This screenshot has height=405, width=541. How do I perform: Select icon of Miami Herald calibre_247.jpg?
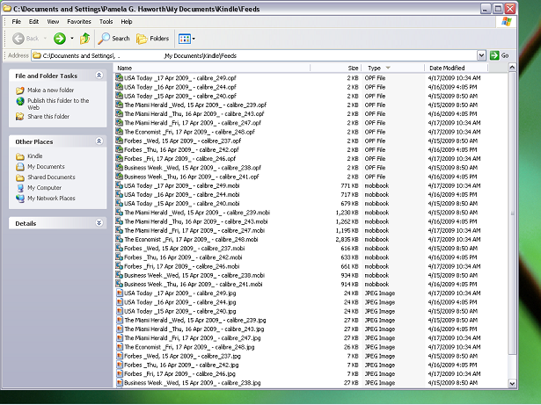pos(119,337)
